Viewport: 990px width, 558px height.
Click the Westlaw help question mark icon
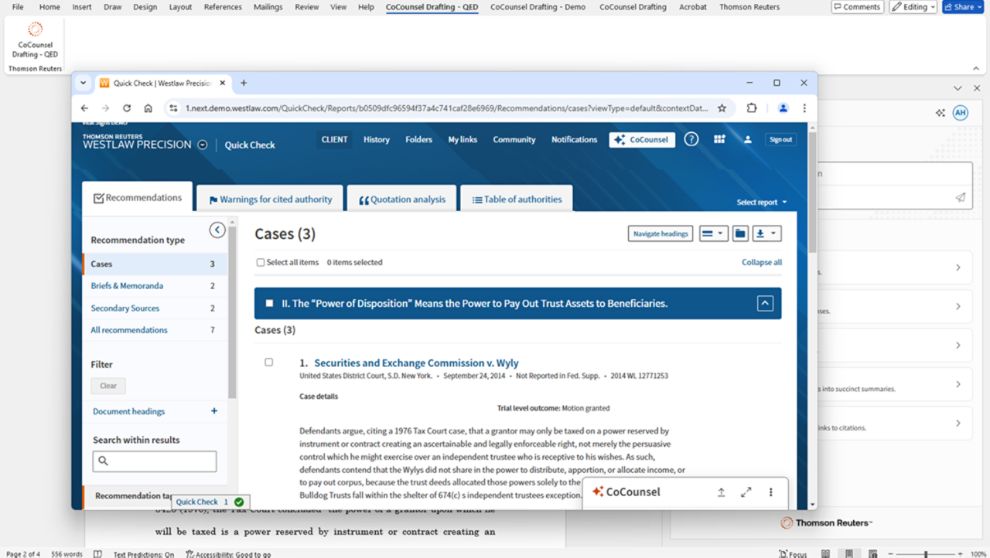pyautogui.click(x=691, y=139)
